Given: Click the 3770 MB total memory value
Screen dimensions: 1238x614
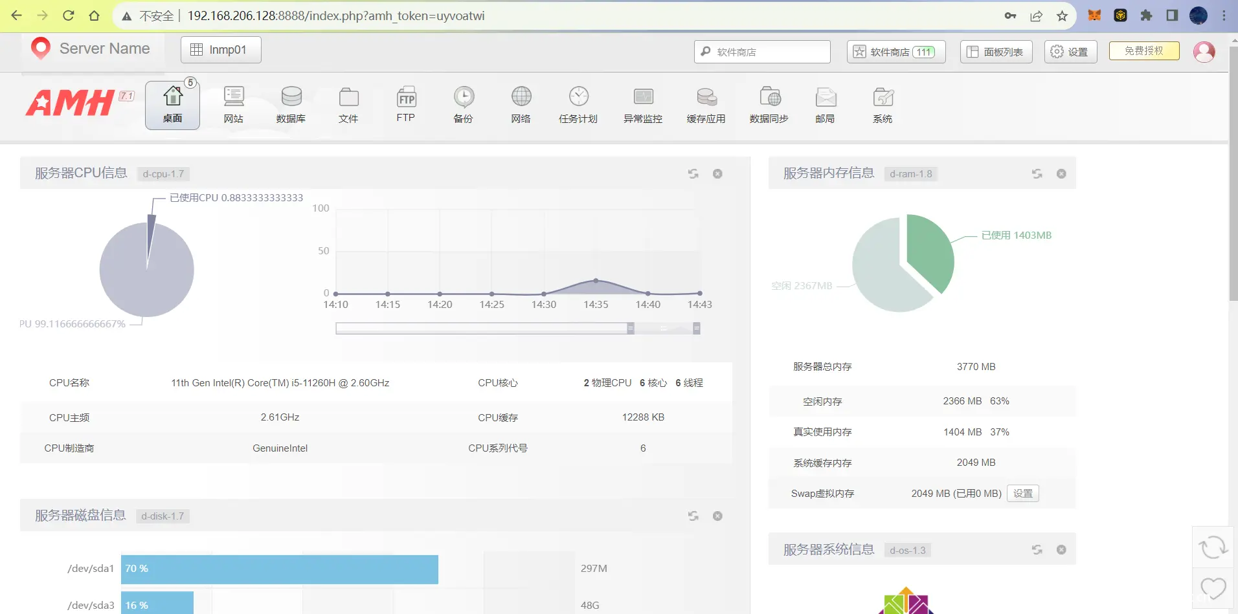Looking at the screenshot, I should point(976,367).
